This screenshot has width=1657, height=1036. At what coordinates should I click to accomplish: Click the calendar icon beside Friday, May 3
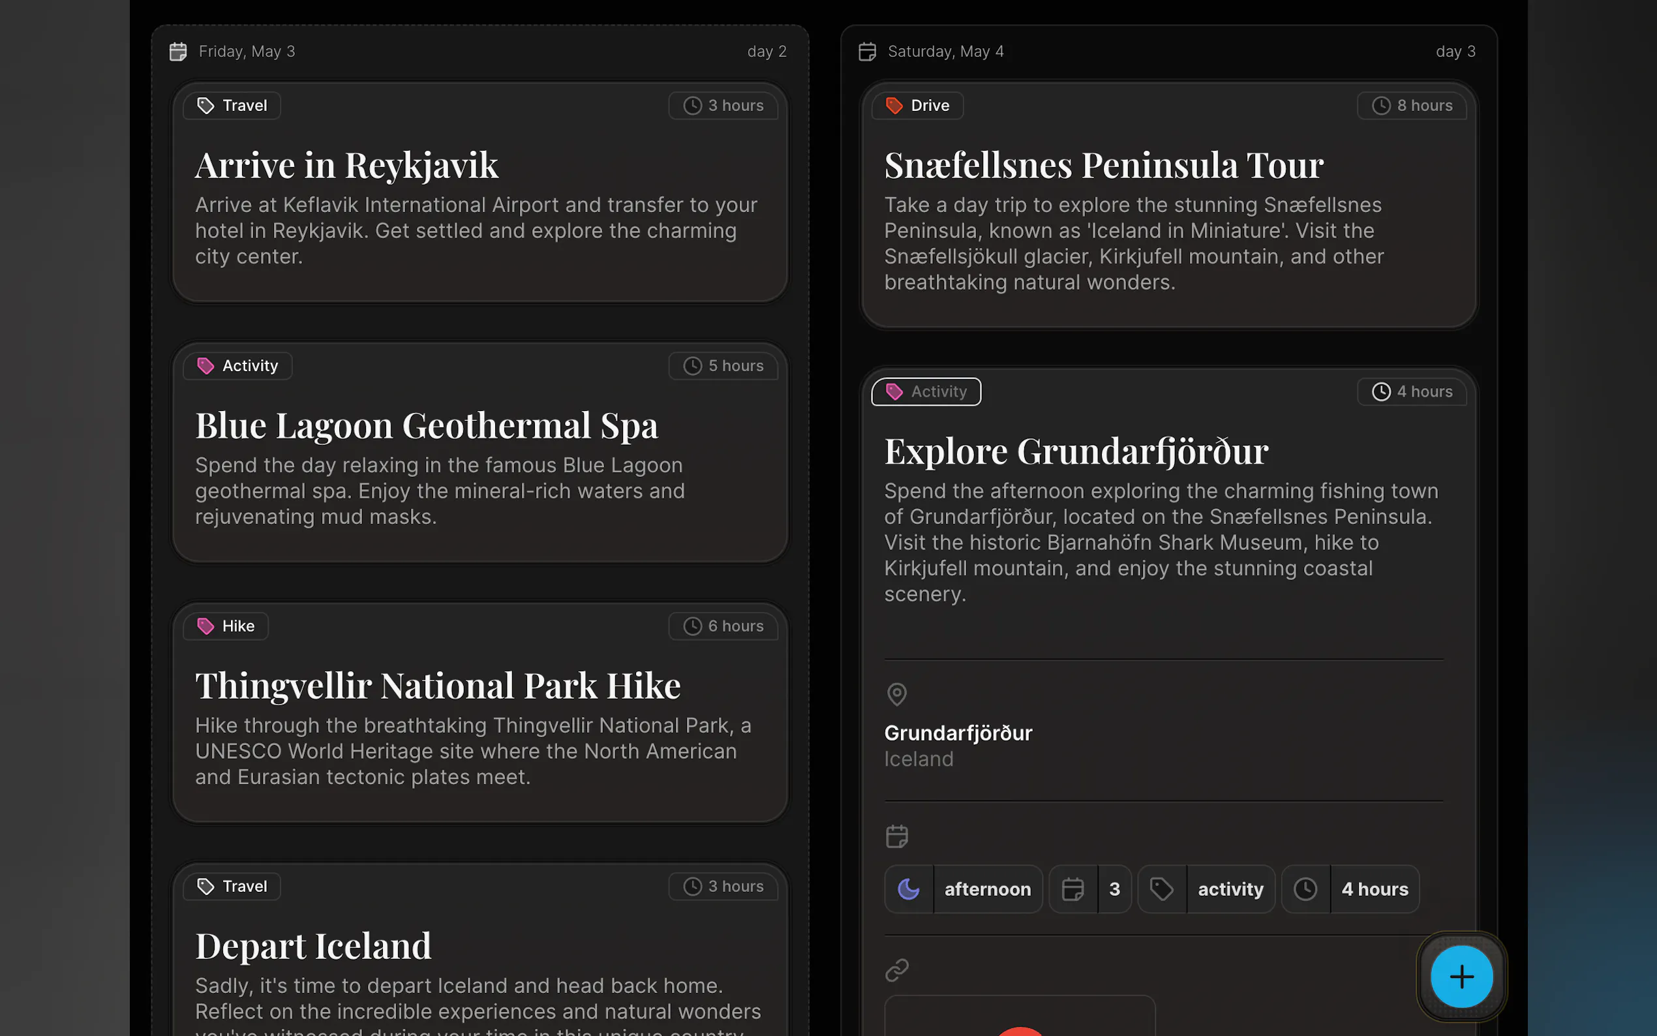pos(178,52)
